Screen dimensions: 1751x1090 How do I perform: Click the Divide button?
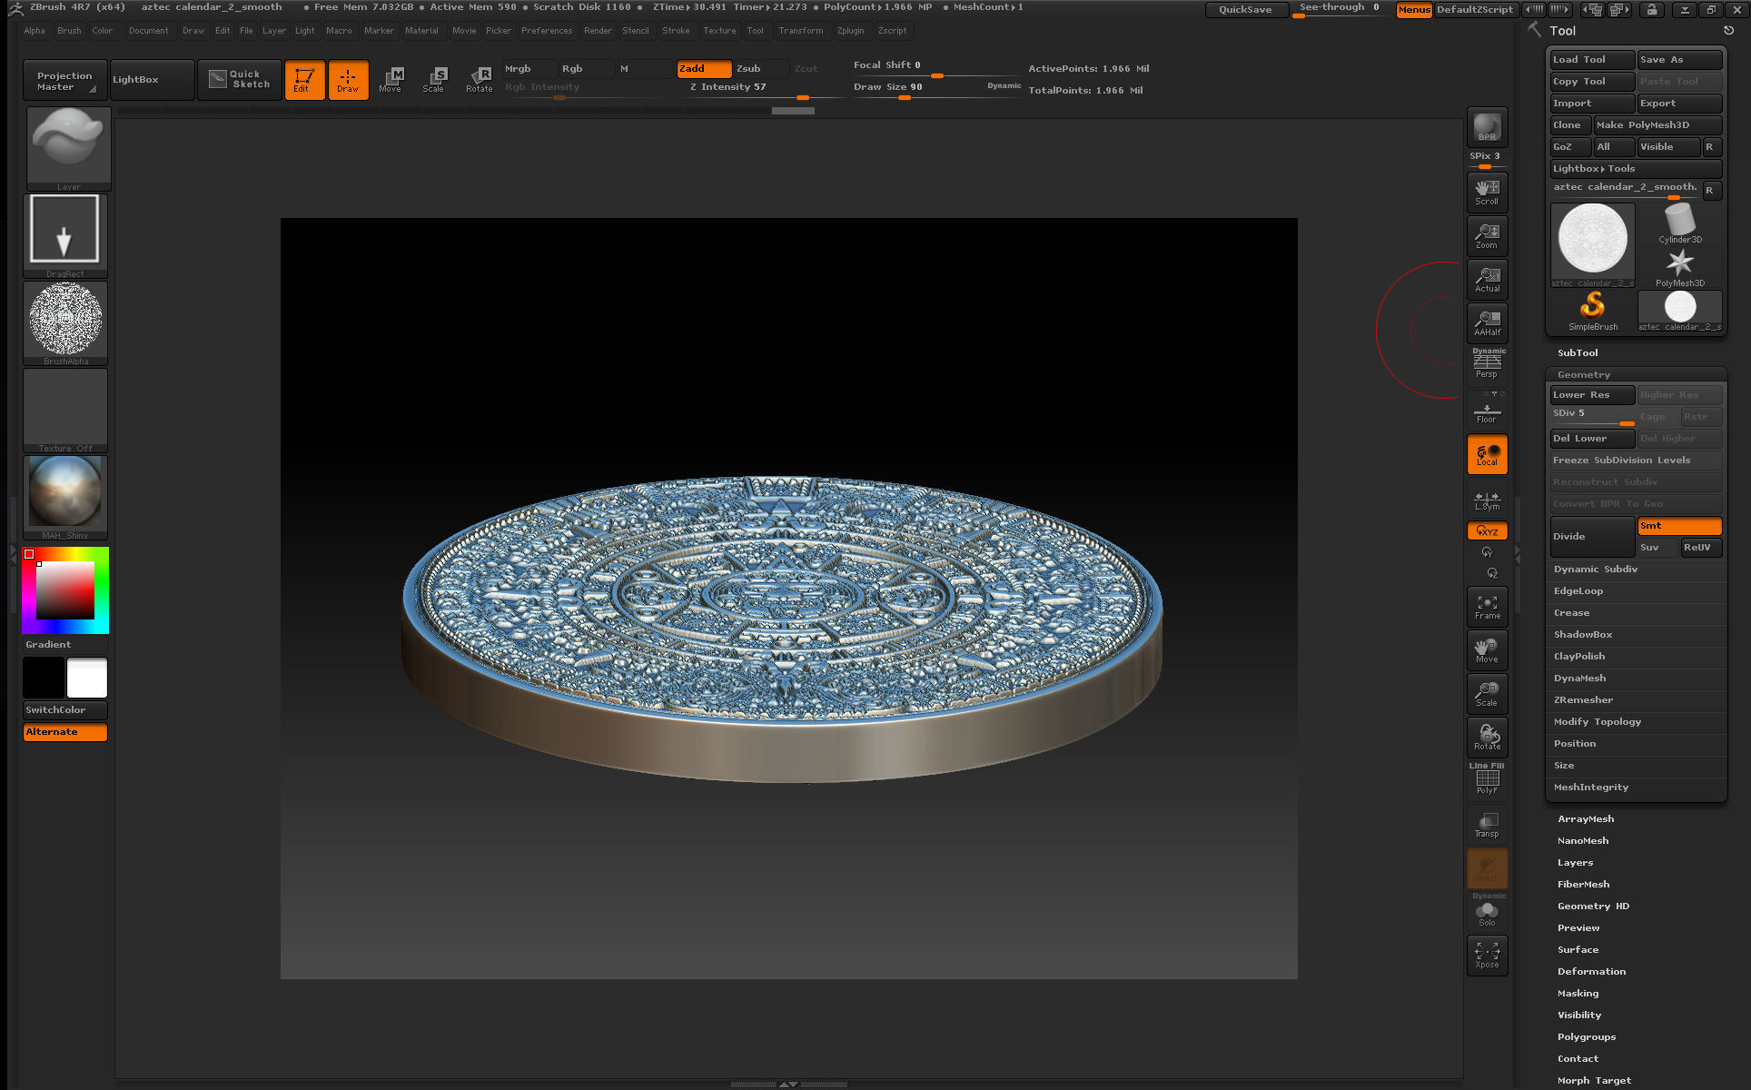(x=1592, y=537)
